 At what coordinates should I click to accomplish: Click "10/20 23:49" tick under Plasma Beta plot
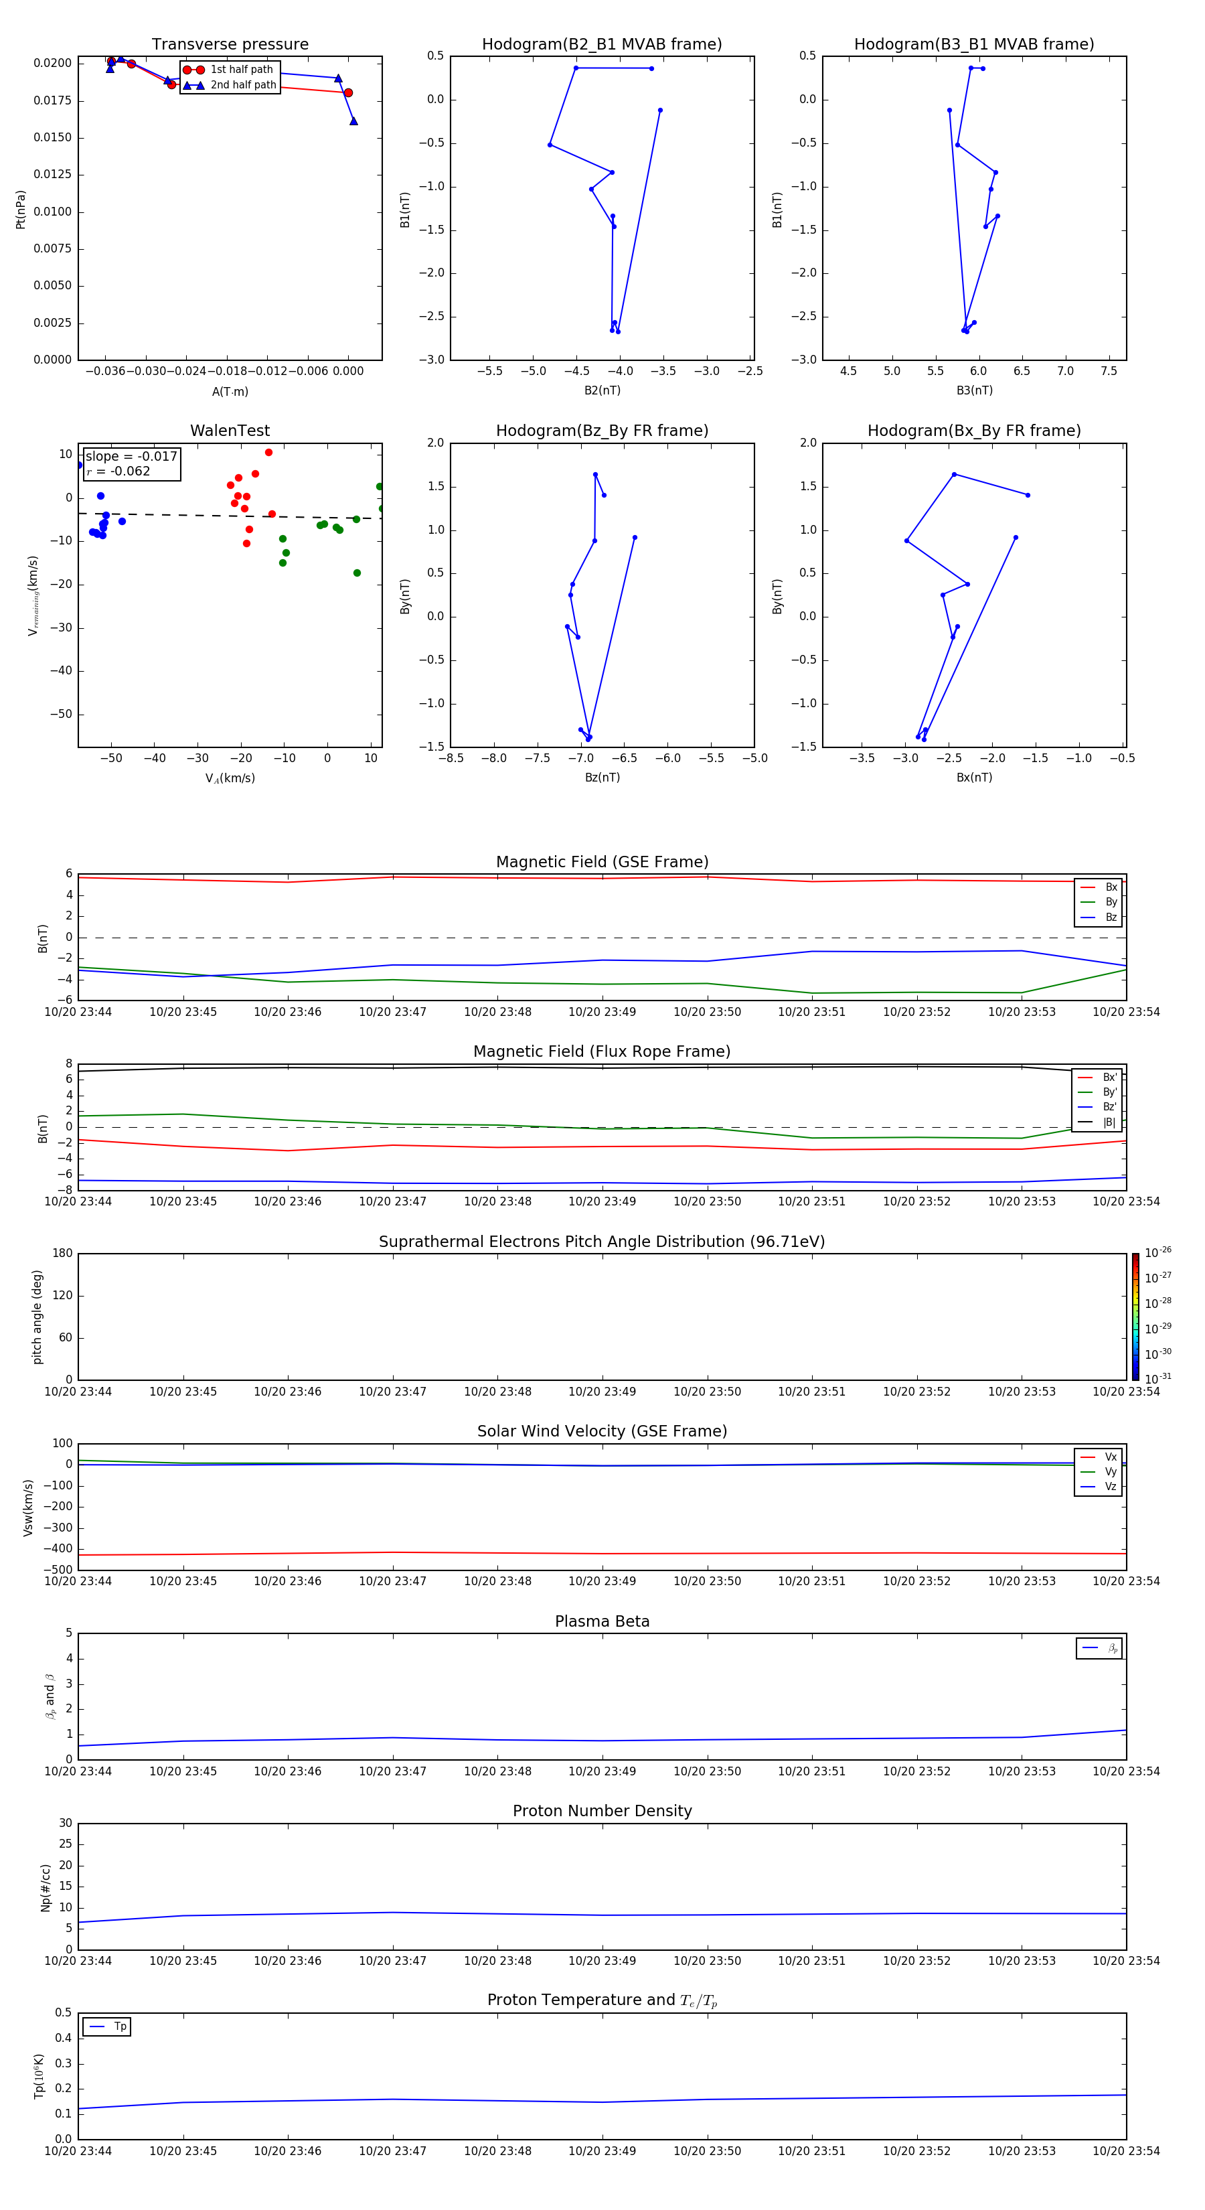pos(602,1771)
